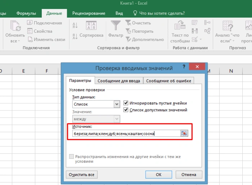Viewport: 252px width, 185px height.
Task: Toggle Игнорировать пустые ячейки checkbox
Action: [126, 103]
